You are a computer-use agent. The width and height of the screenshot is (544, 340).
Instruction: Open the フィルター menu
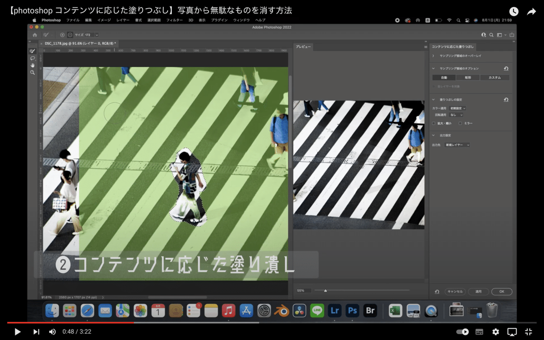175,20
